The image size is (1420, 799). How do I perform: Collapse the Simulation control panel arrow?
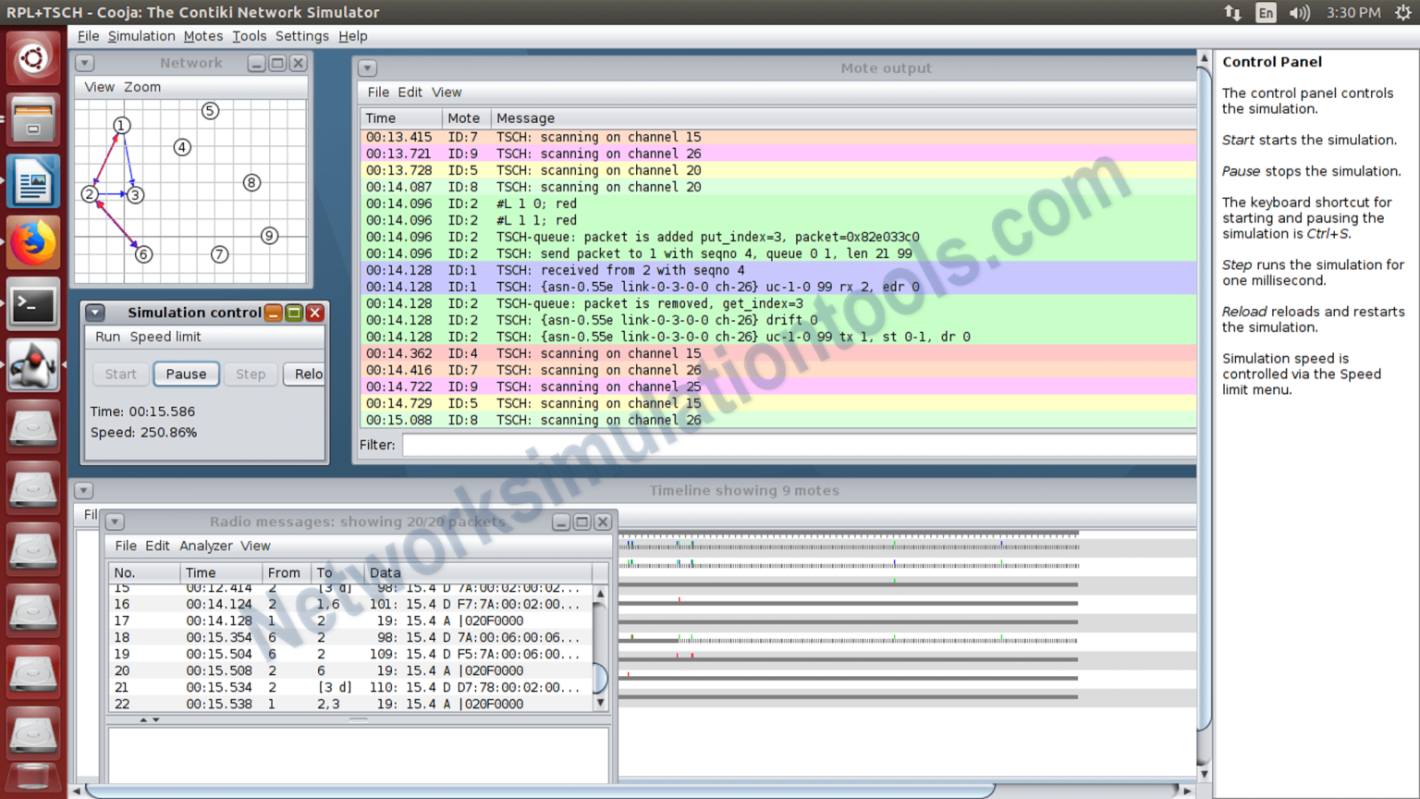pos(94,313)
